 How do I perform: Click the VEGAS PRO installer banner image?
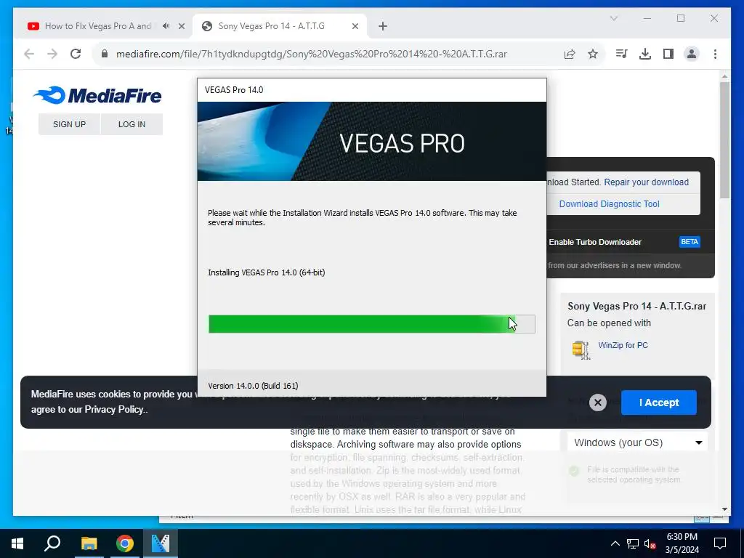pos(371,142)
